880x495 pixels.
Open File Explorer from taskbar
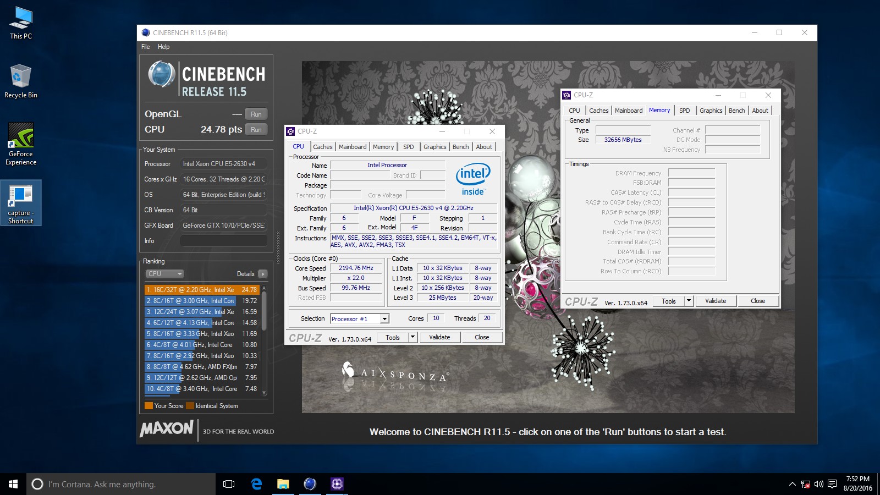point(283,484)
